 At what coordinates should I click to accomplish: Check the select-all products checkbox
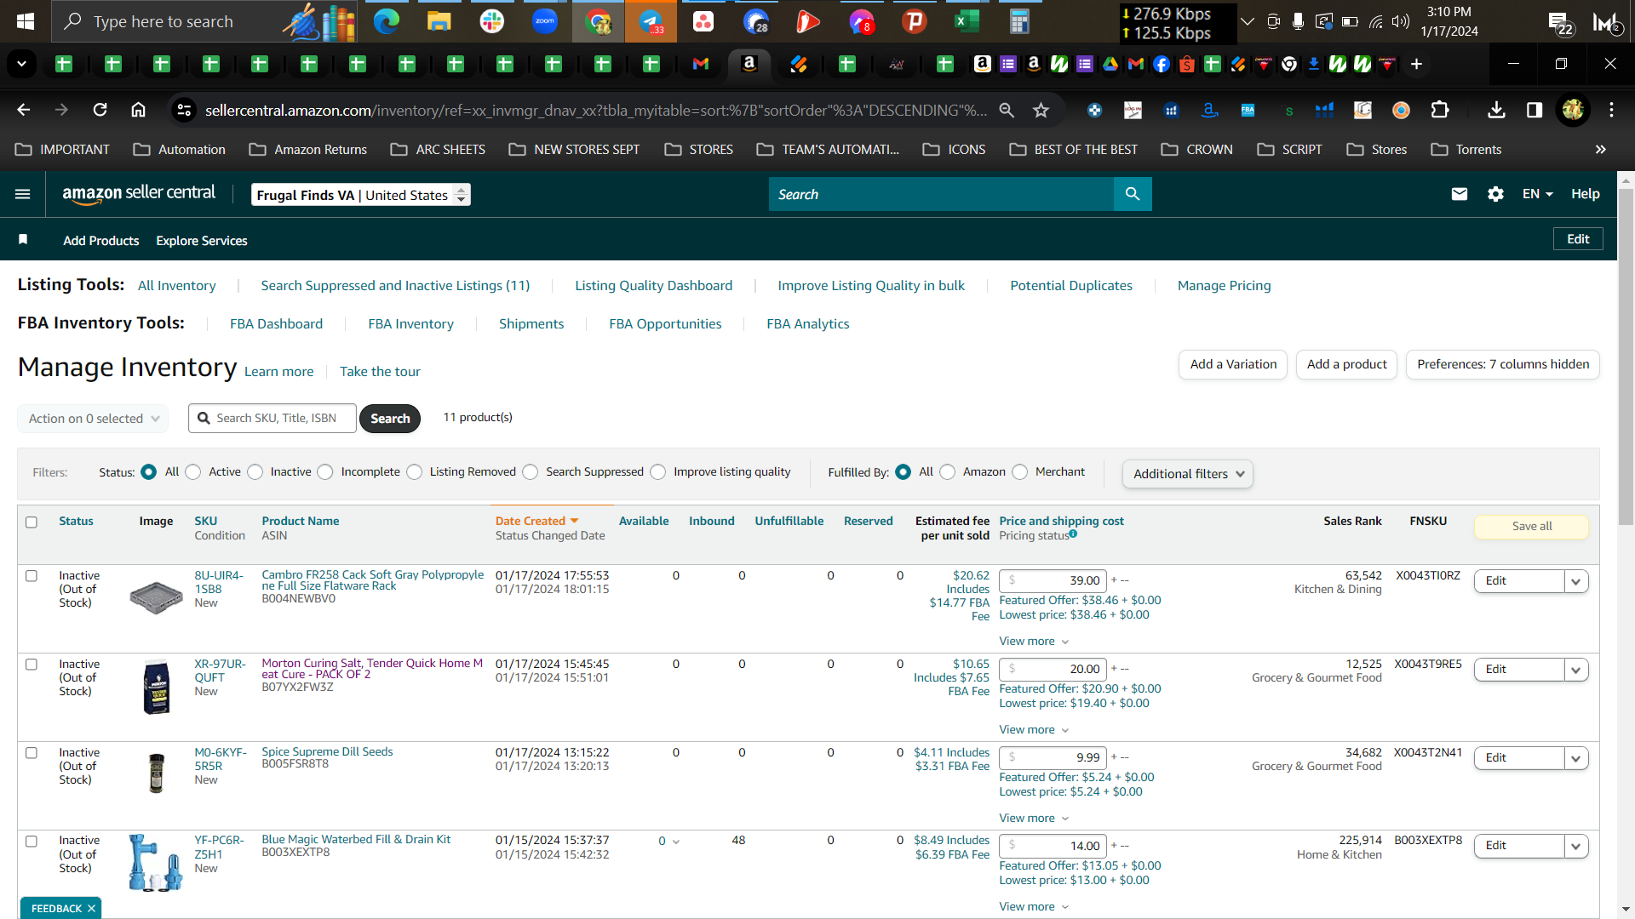[32, 522]
